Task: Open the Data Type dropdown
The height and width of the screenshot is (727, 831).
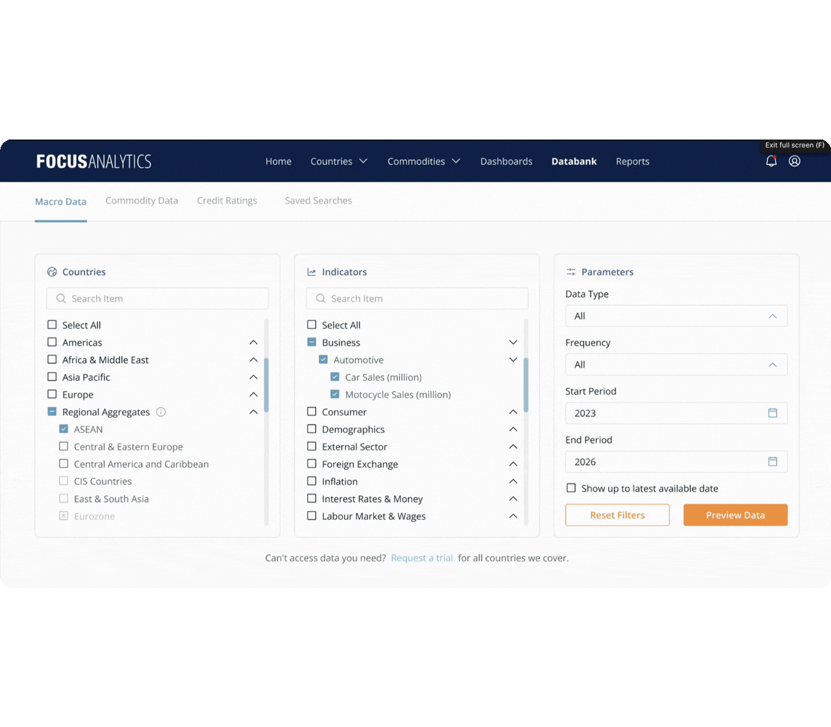Action: [x=676, y=316]
